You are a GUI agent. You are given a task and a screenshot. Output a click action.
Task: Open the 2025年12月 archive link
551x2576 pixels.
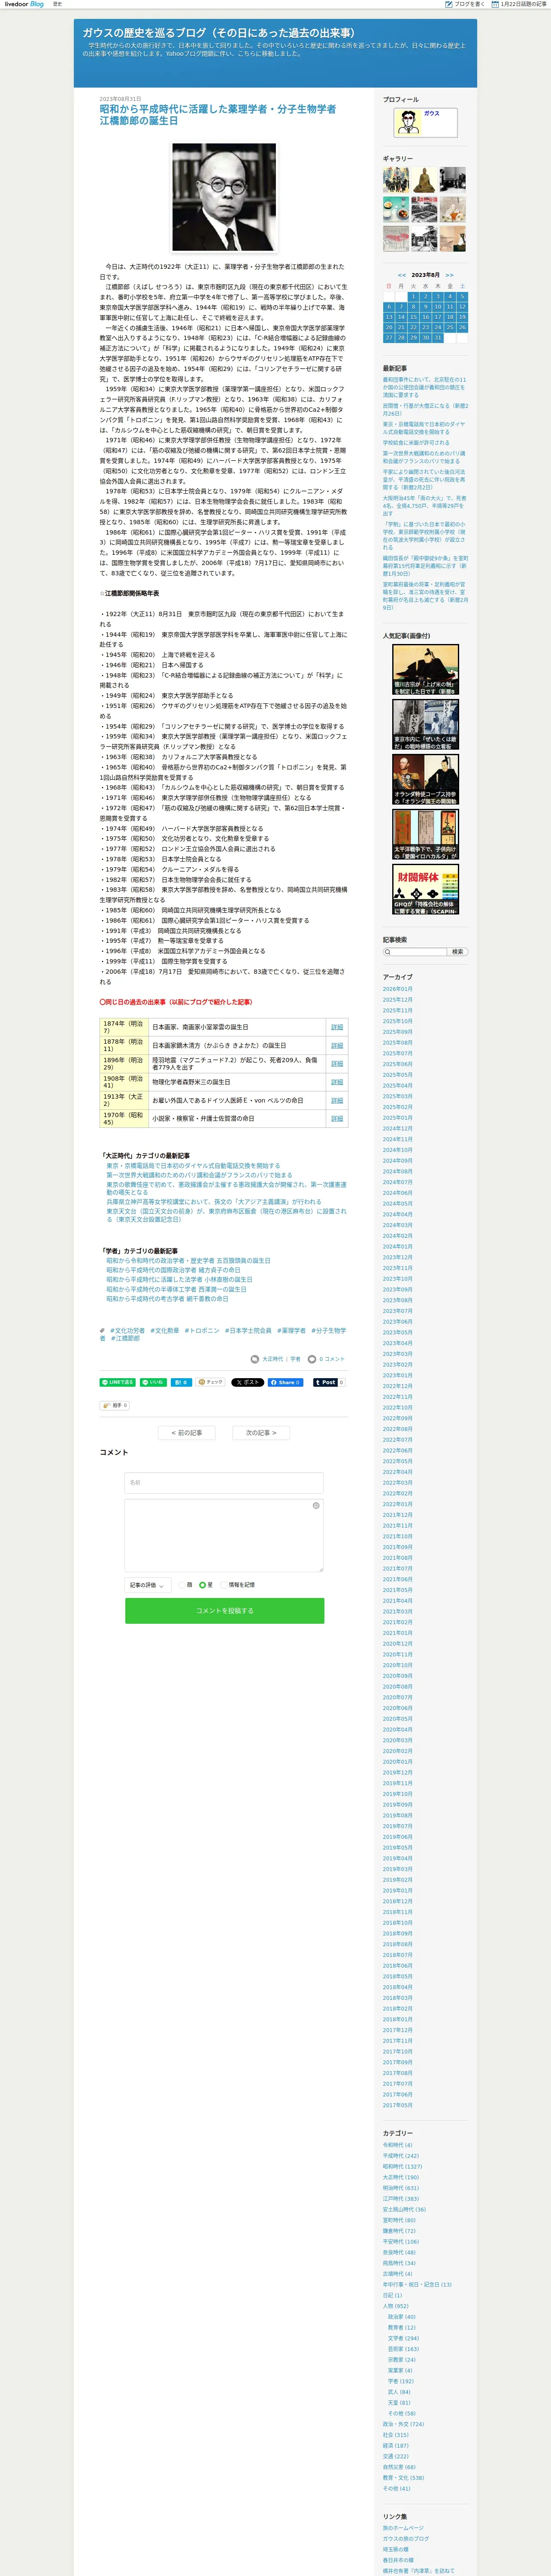click(x=397, y=1000)
